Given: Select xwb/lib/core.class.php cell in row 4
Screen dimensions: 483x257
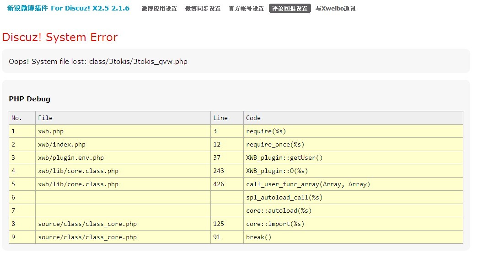Looking at the screenshot, I should pyautogui.click(x=123, y=171).
